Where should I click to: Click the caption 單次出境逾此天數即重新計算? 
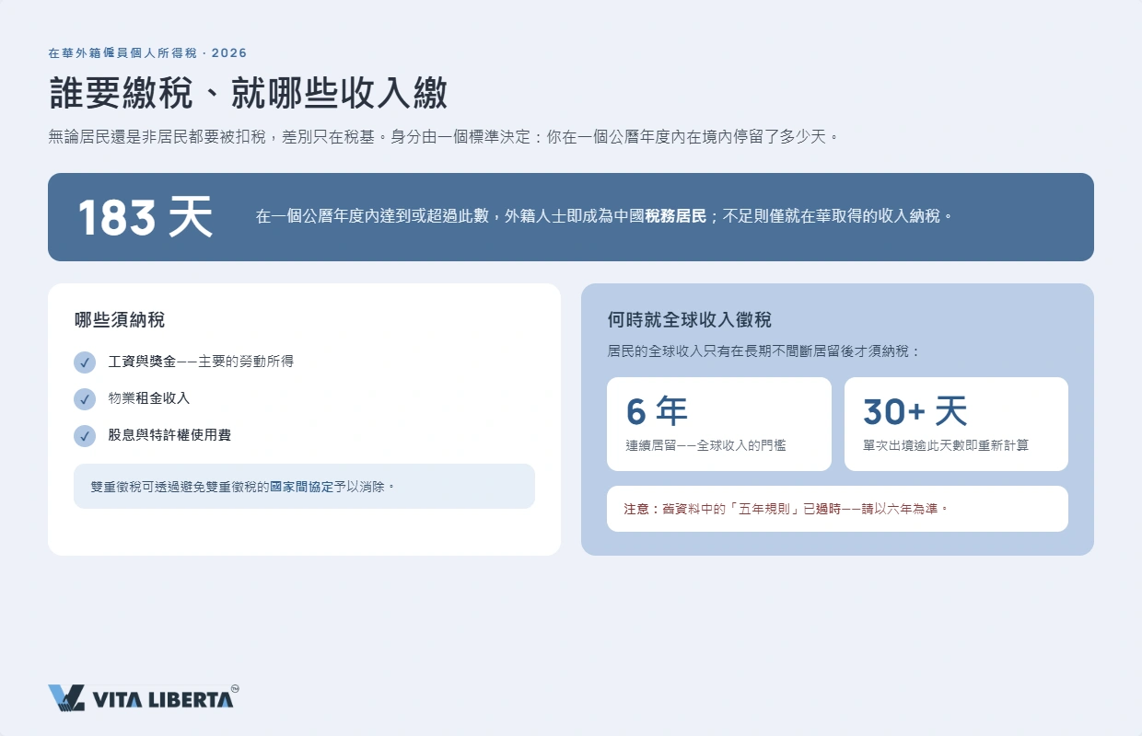click(x=946, y=445)
